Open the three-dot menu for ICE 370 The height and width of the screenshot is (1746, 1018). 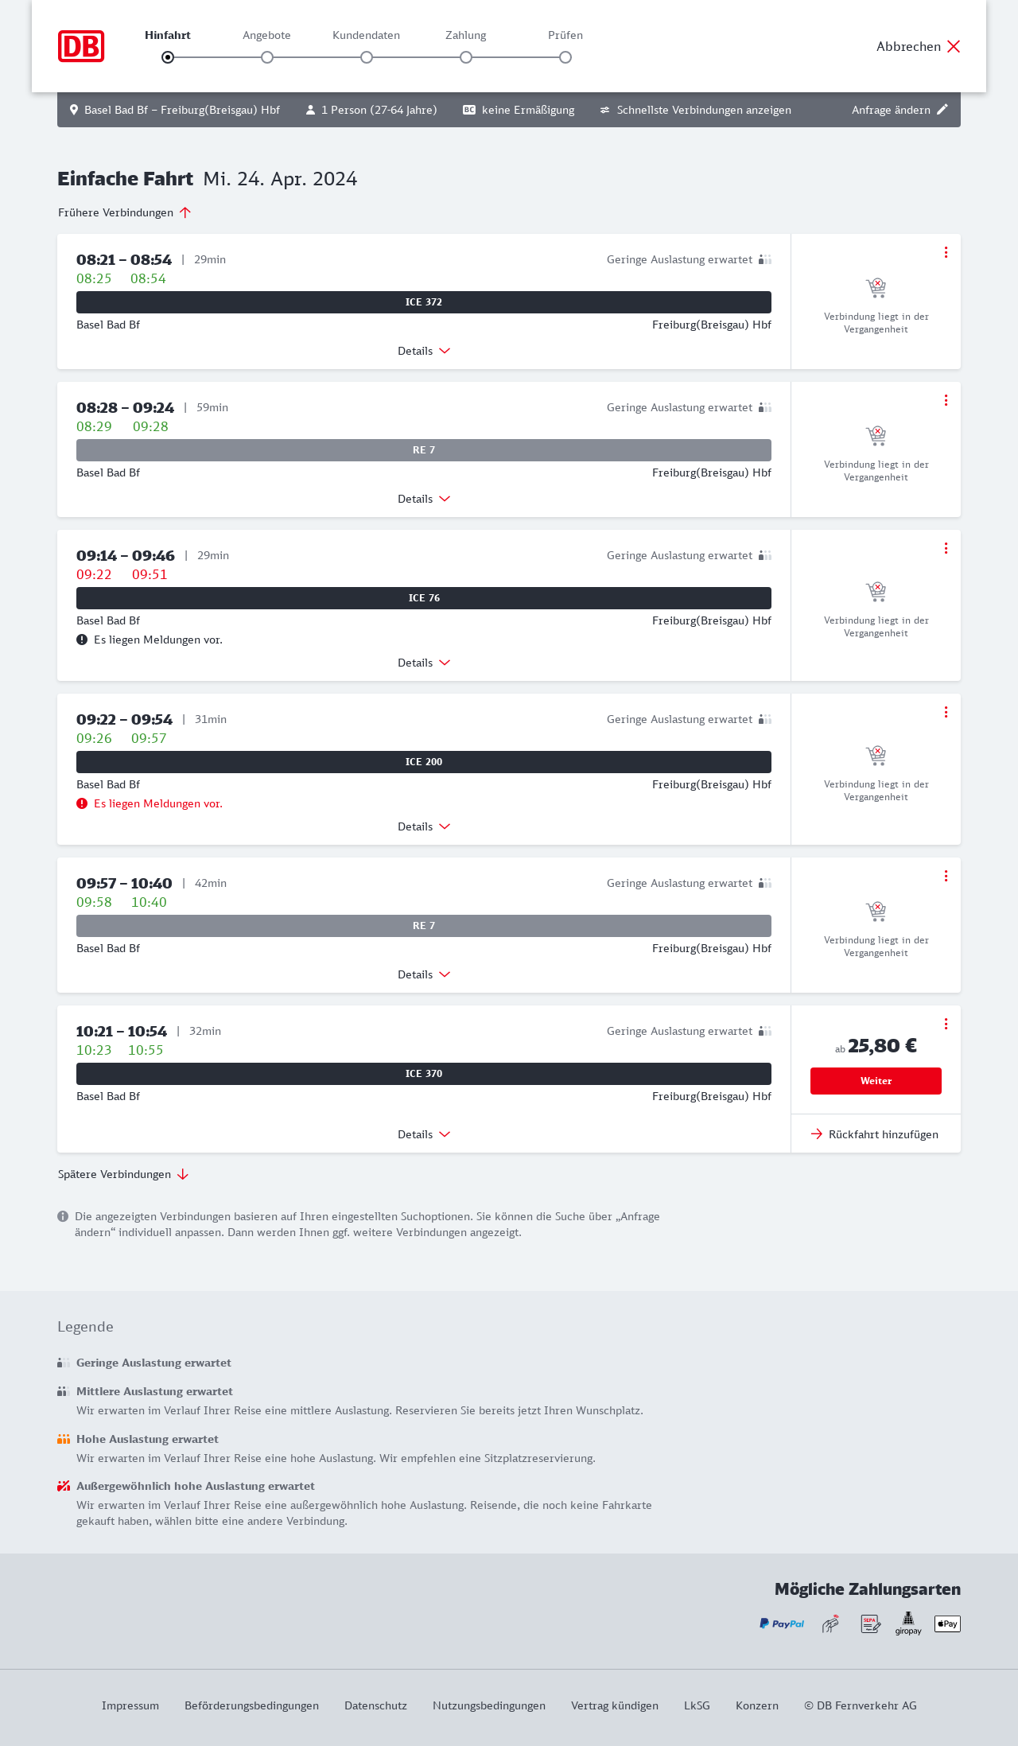[946, 1024]
